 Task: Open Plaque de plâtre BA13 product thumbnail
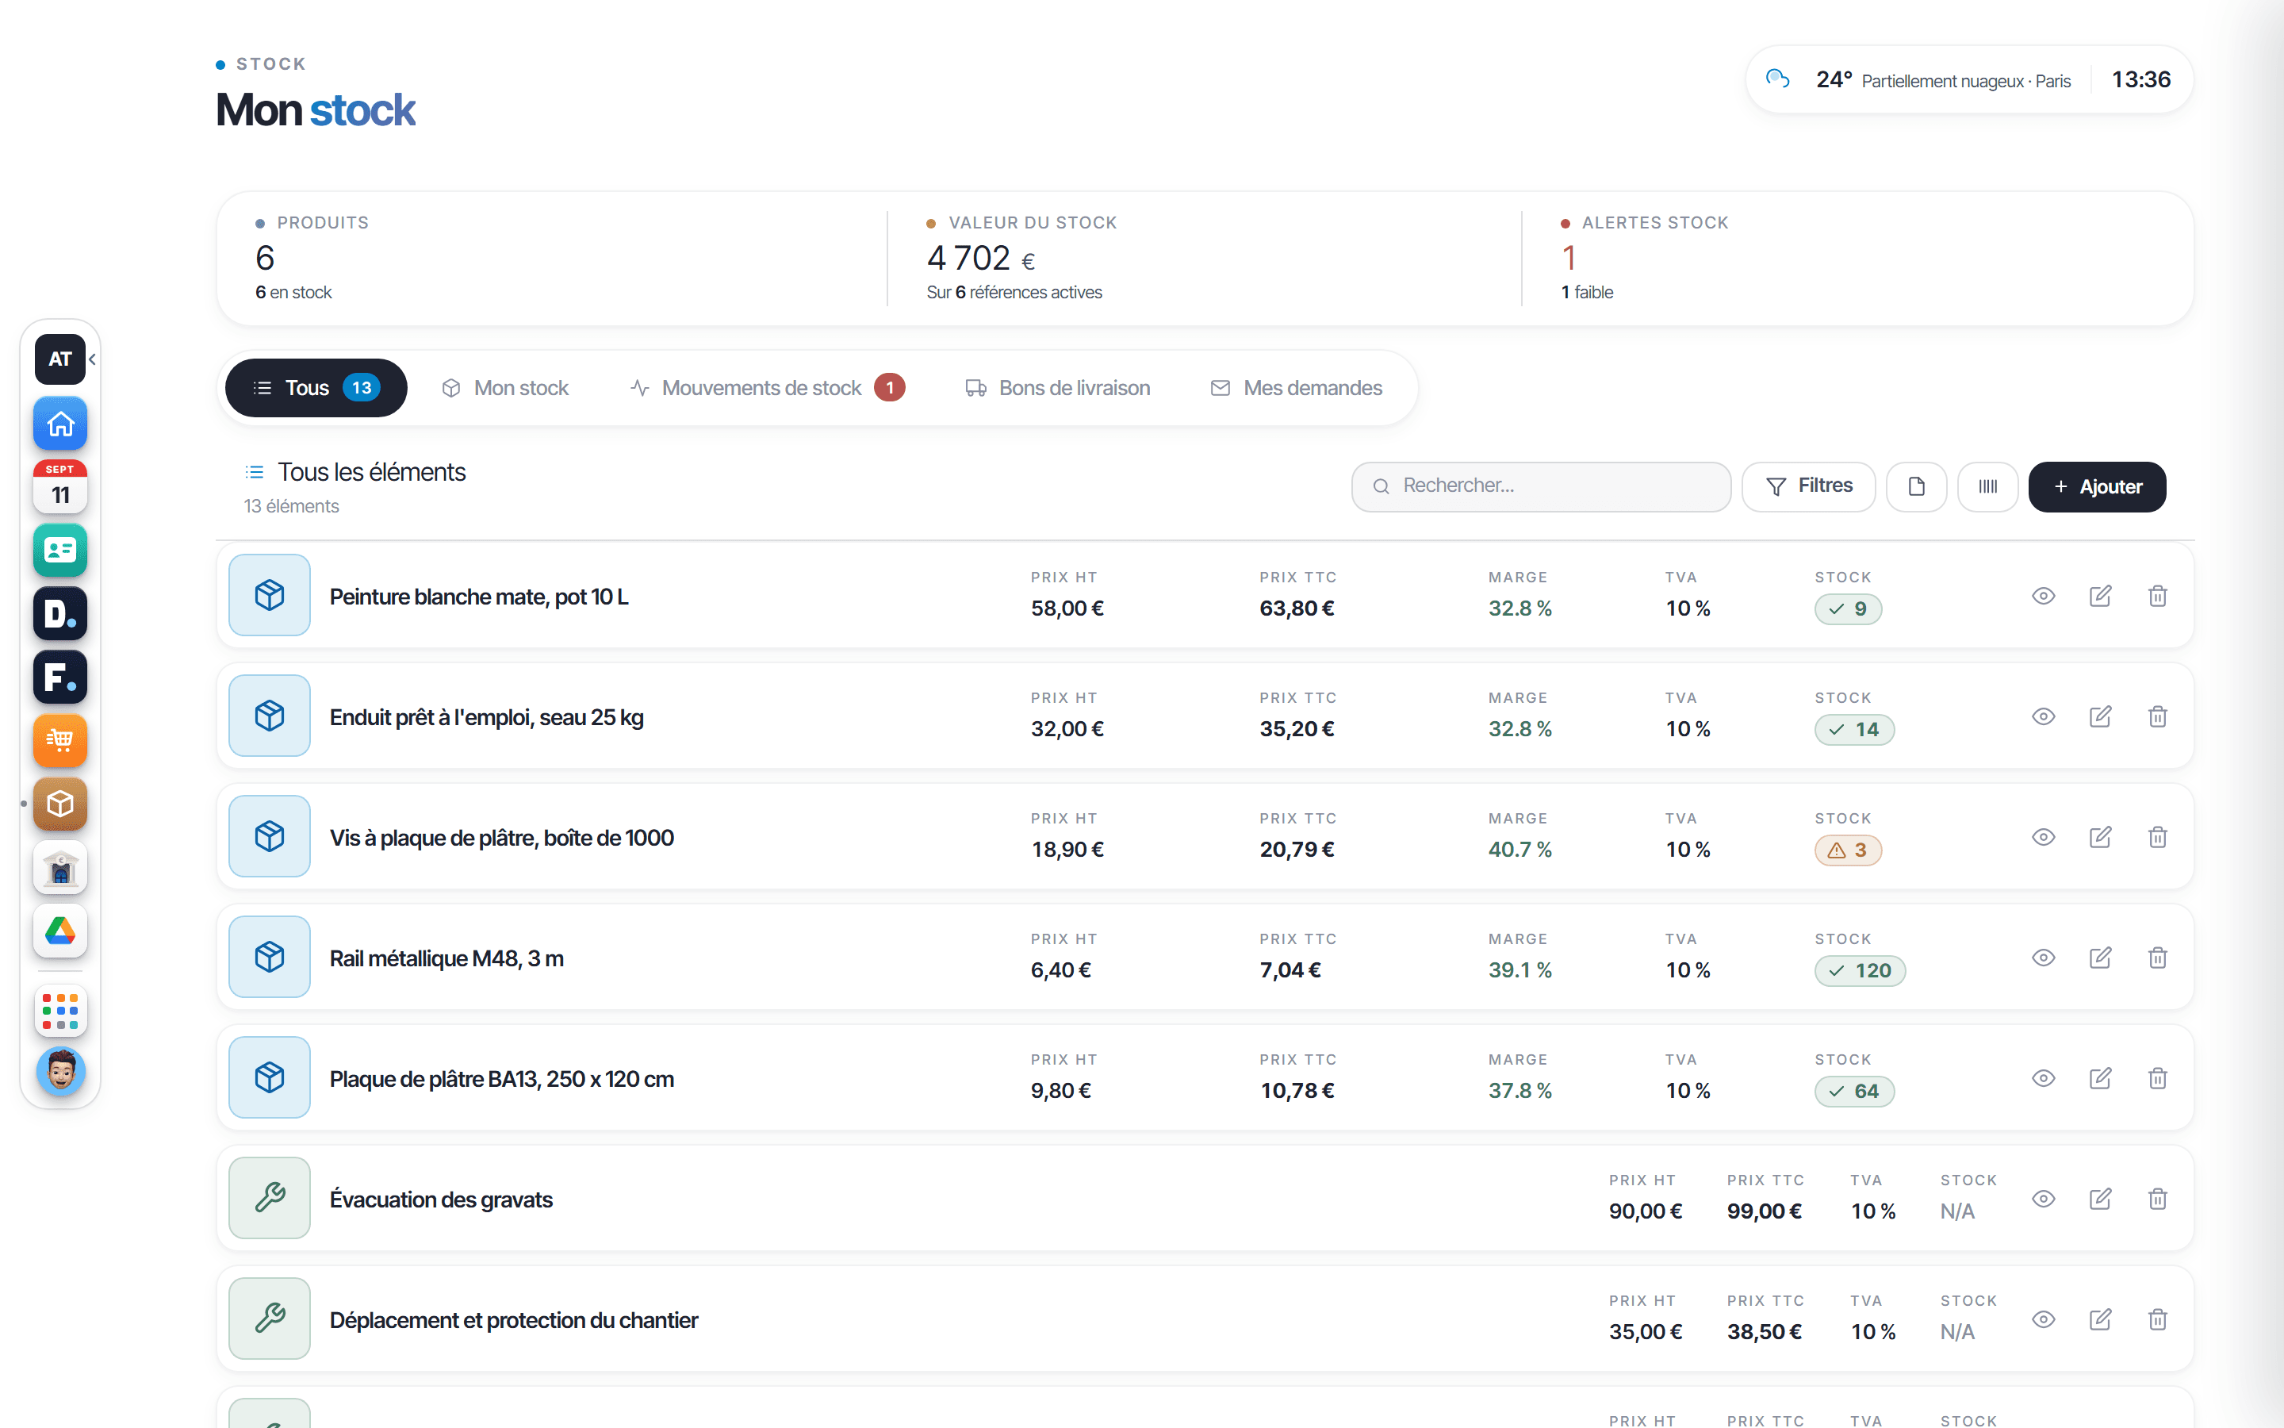[270, 1077]
